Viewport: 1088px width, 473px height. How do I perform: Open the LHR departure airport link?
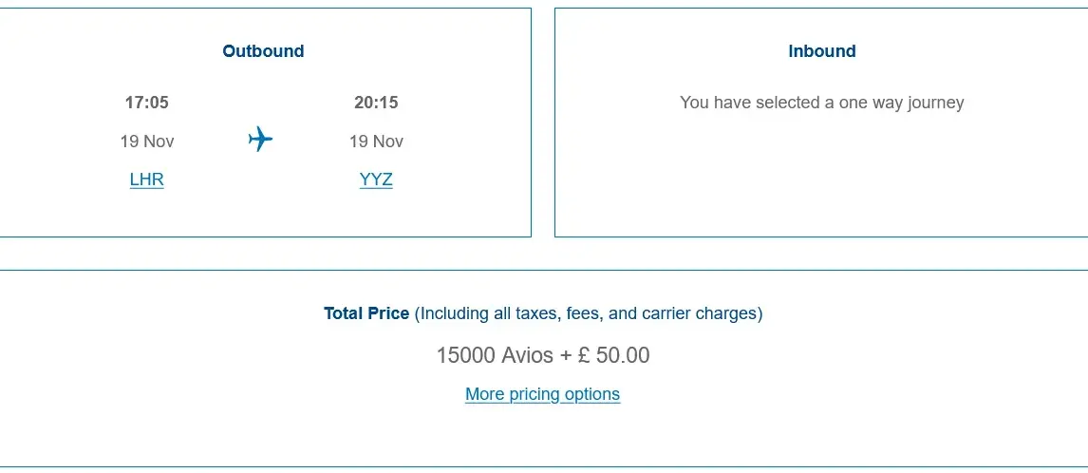[x=146, y=180]
